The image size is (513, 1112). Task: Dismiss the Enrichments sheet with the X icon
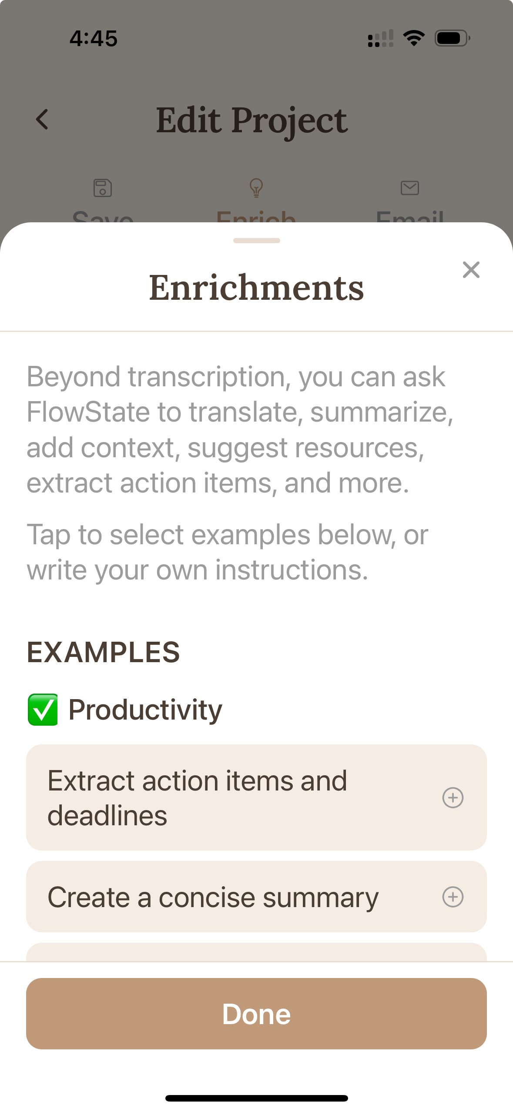click(x=471, y=270)
